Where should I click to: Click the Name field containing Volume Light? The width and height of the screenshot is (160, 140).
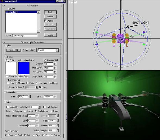(25, 36)
